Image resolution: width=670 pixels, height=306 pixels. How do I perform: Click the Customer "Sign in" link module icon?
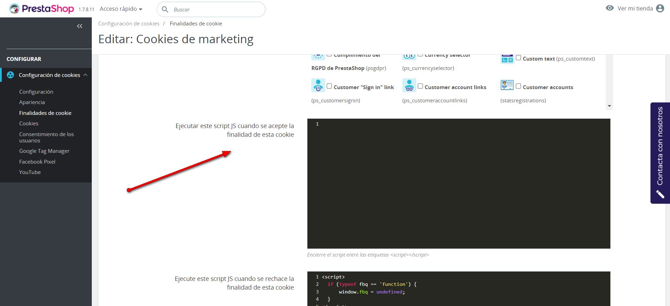pyautogui.click(x=318, y=85)
